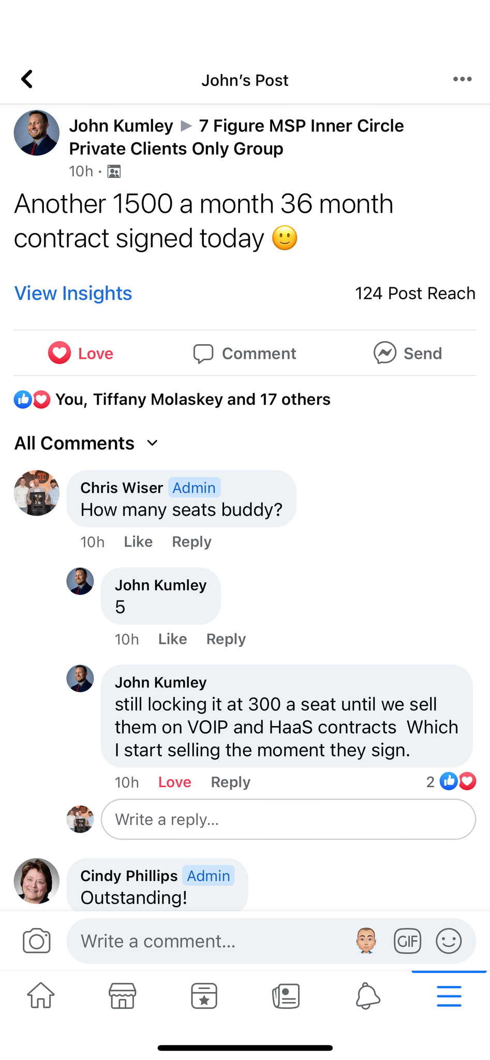Focus the Write a reply field
Viewport: 490px width, 1060px height.
[288, 820]
